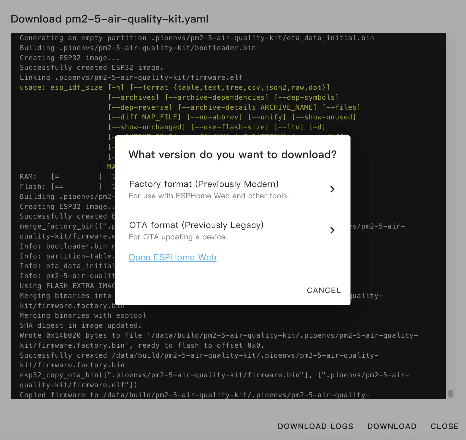Click the 'Merging binaries with esptool' log line

83,315
